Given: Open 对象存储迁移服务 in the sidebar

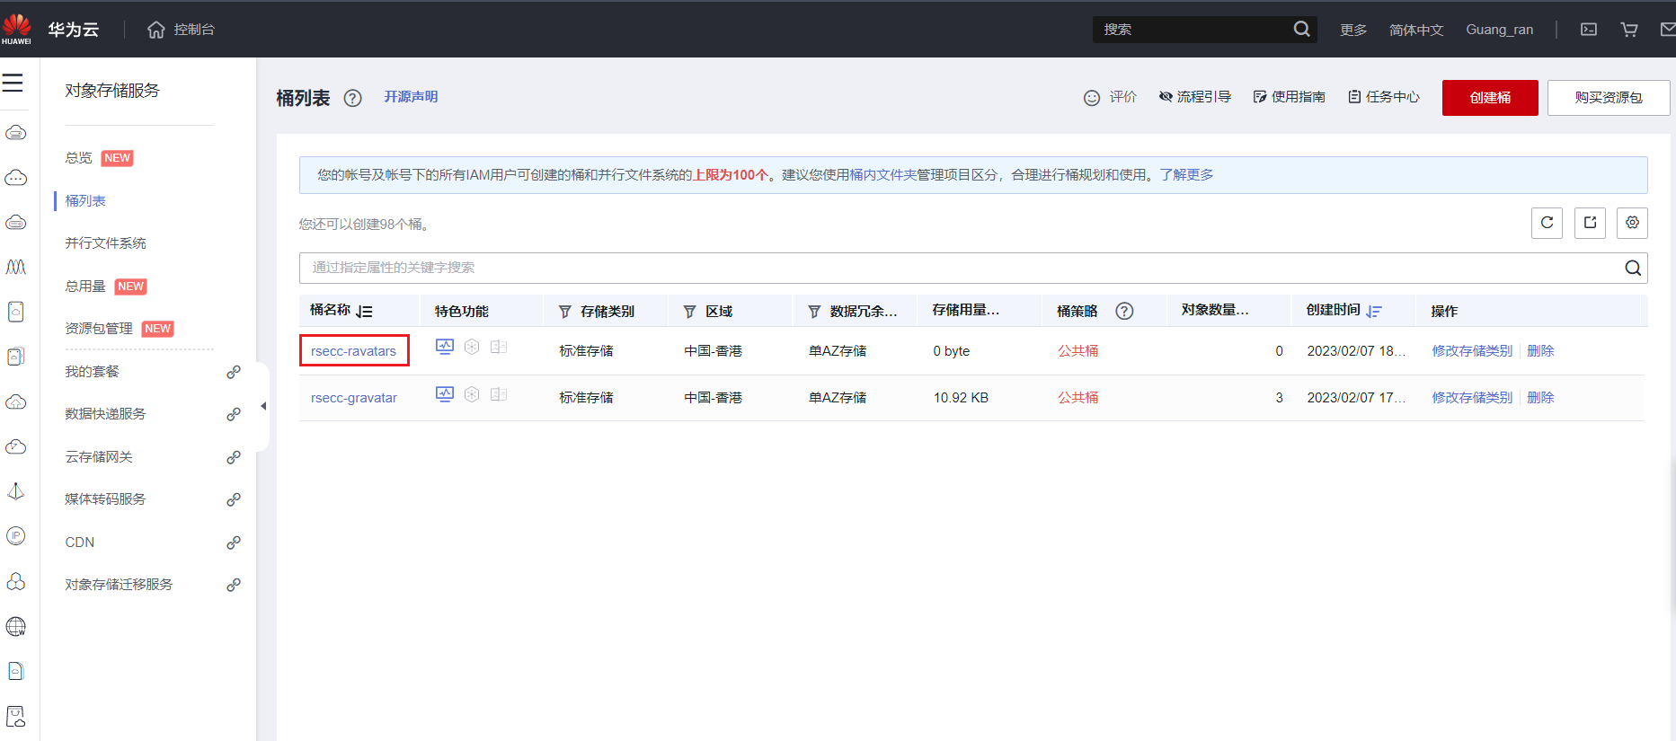Looking at the screenshot, I should (x=119, y=585).
